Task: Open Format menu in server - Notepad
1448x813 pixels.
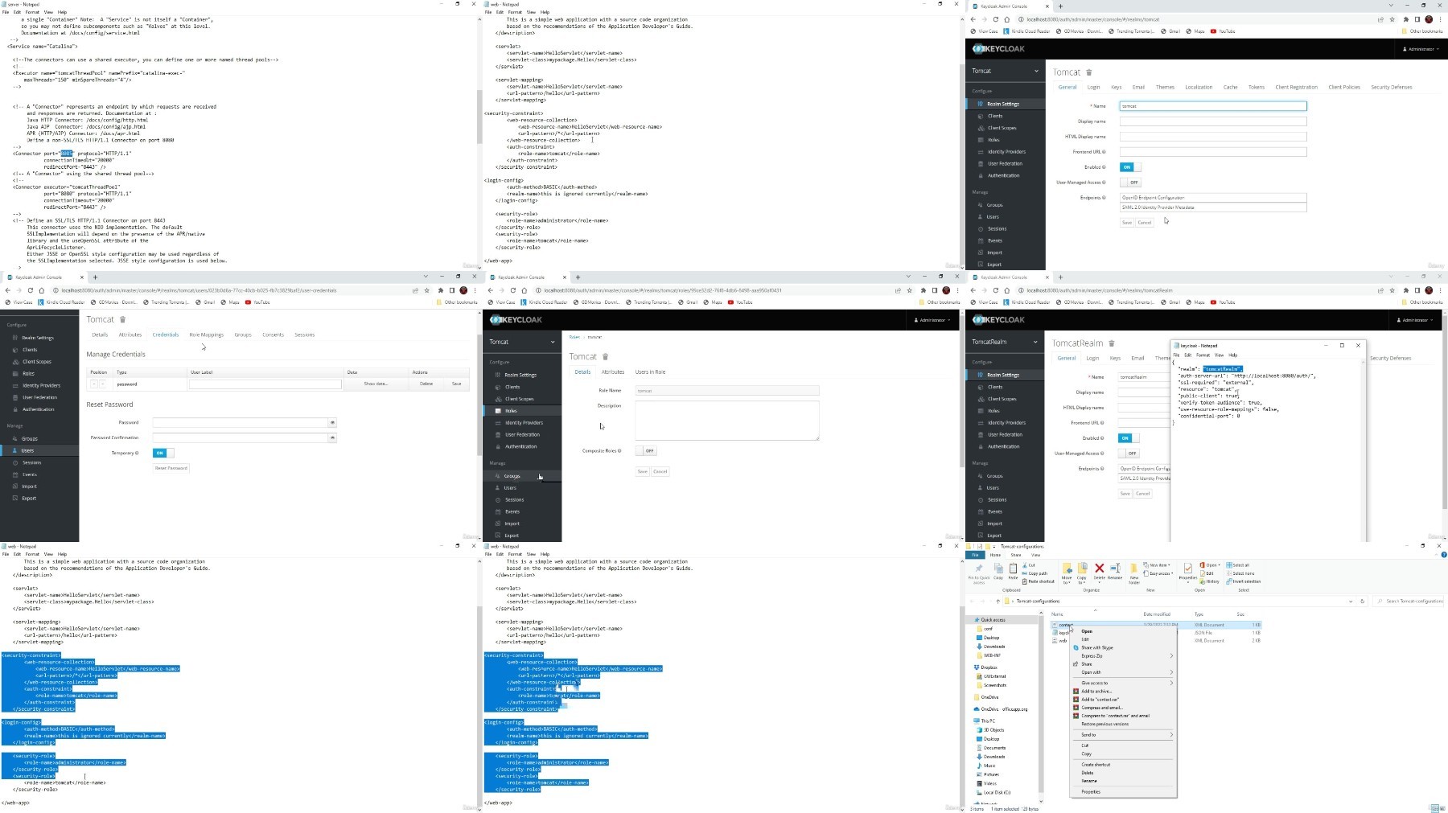Action: pos(32,13)
